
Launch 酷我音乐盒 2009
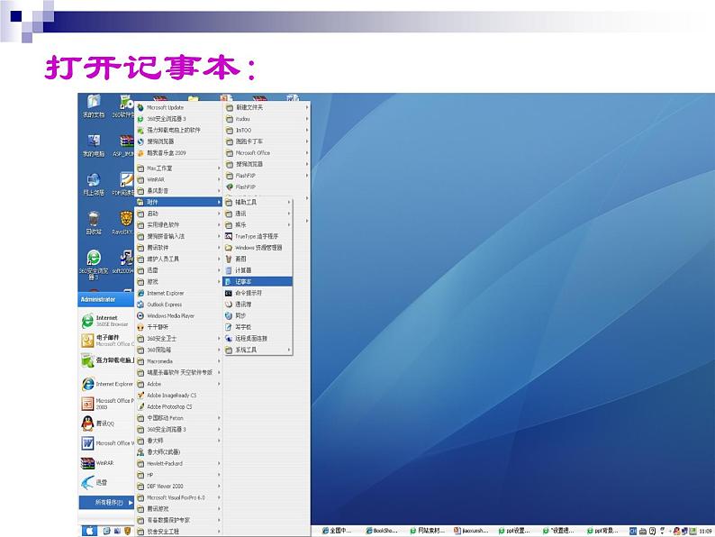[178, 153]
